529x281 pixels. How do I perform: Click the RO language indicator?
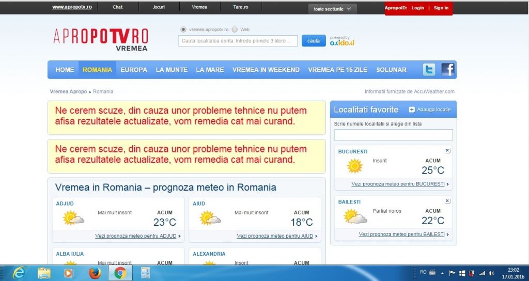tap(423, 272)
